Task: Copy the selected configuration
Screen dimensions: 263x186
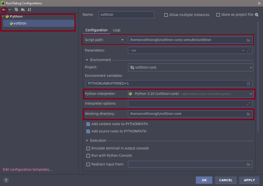Action: point(16,10)
